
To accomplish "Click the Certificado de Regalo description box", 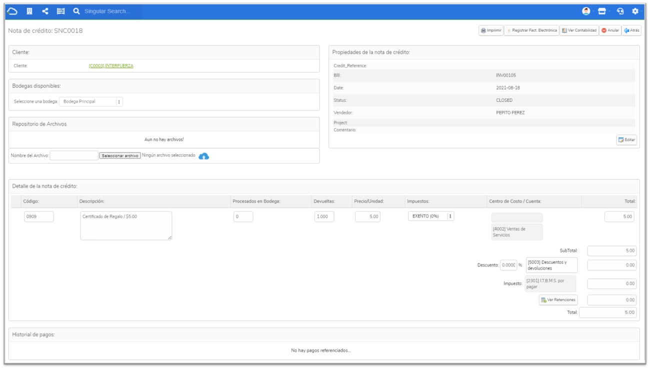I will [126, 226].
